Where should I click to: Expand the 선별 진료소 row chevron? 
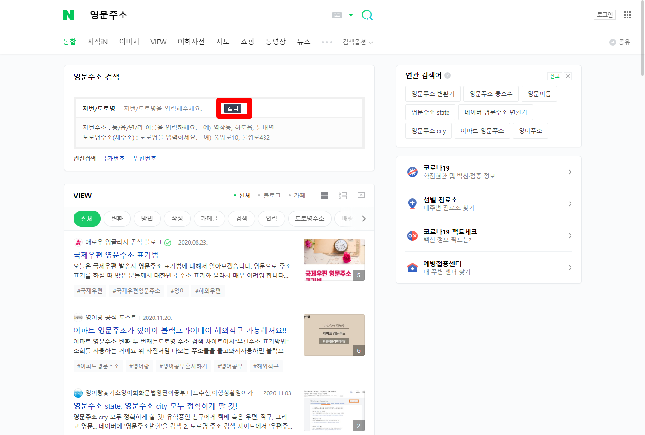click(570, 204)
